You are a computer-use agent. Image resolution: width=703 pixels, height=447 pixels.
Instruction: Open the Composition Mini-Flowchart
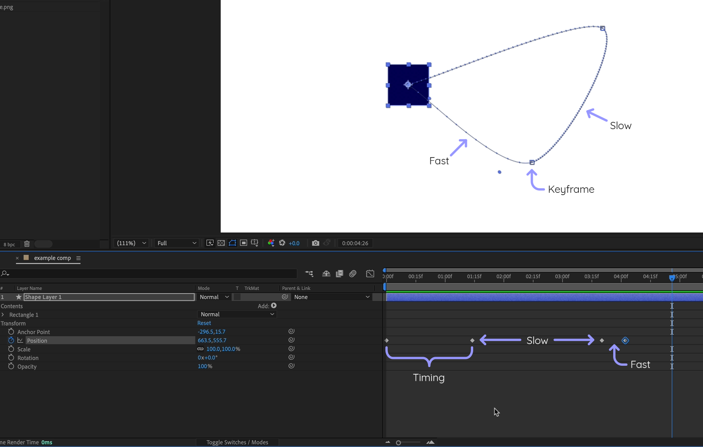pyautogui.click(x=309, y=273)
